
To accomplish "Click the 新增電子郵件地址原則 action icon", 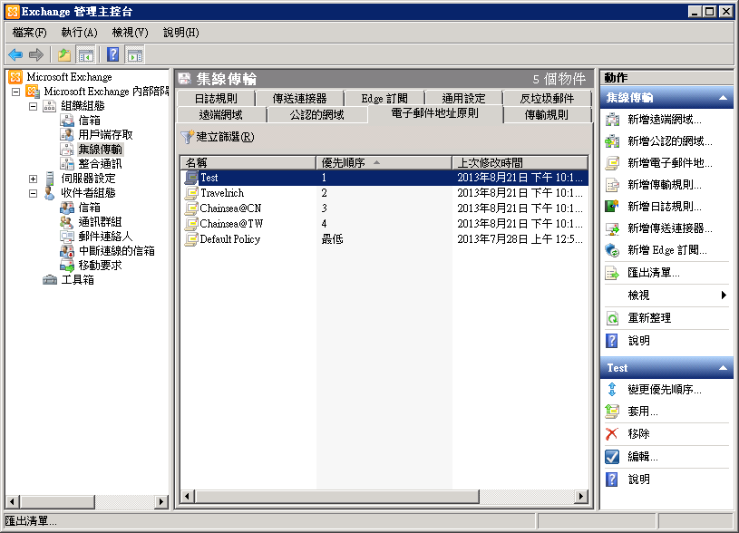I will tap(612, 163).
